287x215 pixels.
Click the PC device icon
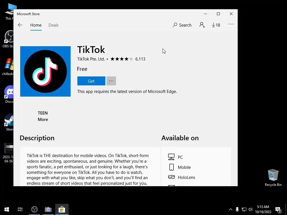[171, 157]
